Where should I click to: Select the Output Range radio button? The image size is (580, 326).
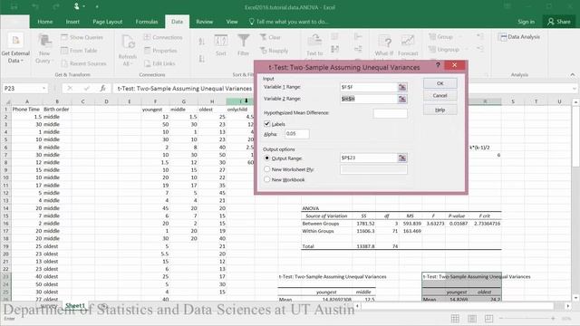pos(267,158)
